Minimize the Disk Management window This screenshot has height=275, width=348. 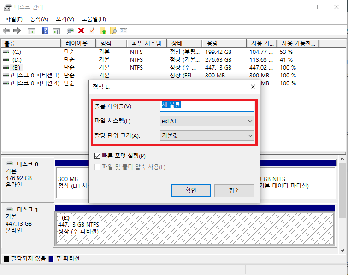click(x=295, y=7)
